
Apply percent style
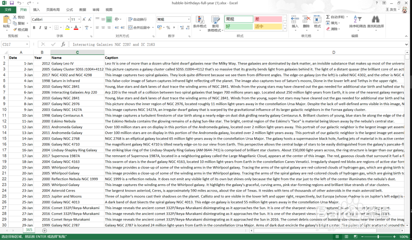(x=168, y=28)
